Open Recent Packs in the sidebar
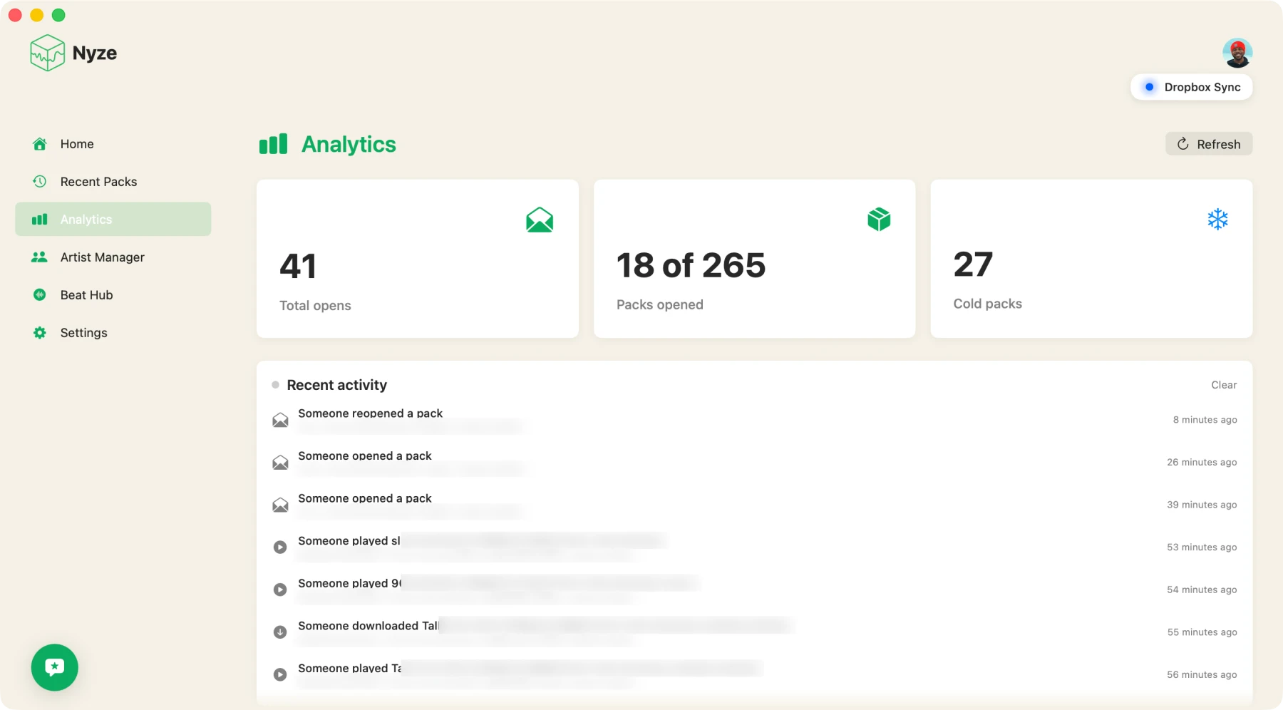Image resolution: width=1283 pixels, height=710 pixels. 113,182
